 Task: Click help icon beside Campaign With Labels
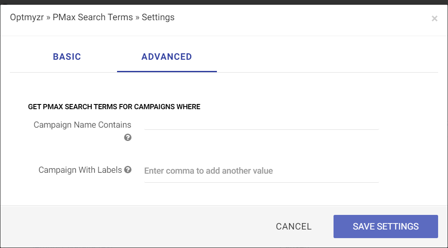pyautogui.click(x=128, y=170)
